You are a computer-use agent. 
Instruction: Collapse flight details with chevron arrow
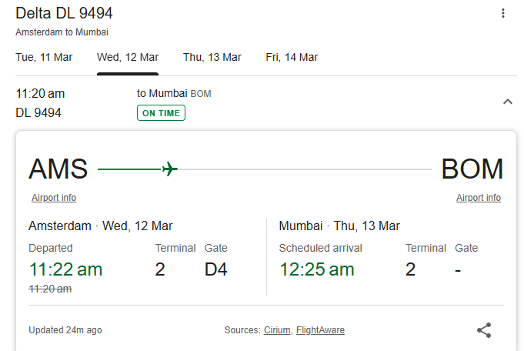(508, 102)
